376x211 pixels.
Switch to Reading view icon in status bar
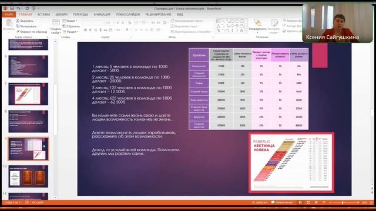click(316, 203)
